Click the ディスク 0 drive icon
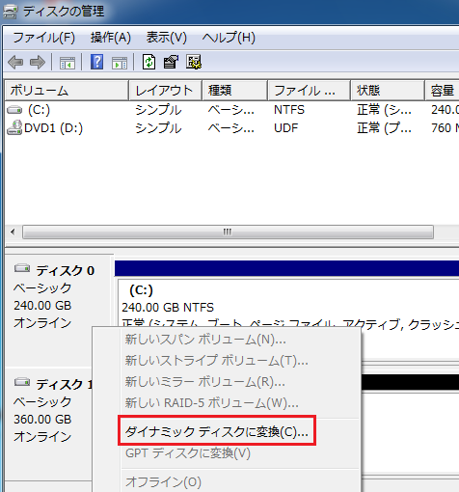This screenshot has height=492, width=459. [x=22, y=268]
